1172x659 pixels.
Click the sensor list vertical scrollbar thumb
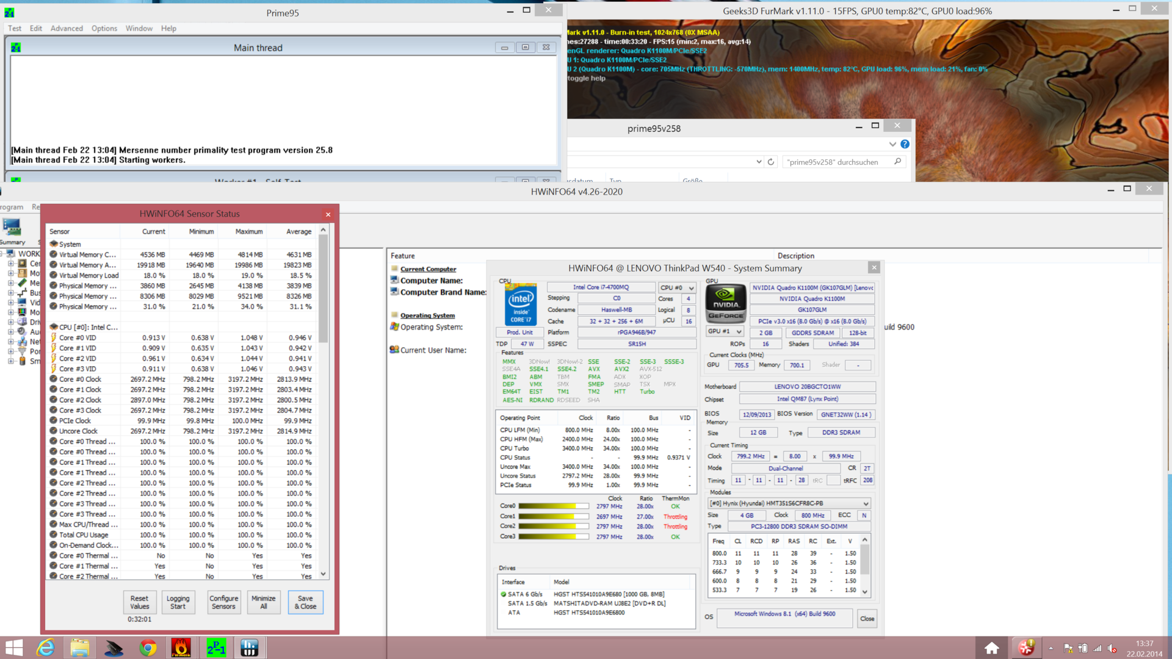click(x=323, y=287)
